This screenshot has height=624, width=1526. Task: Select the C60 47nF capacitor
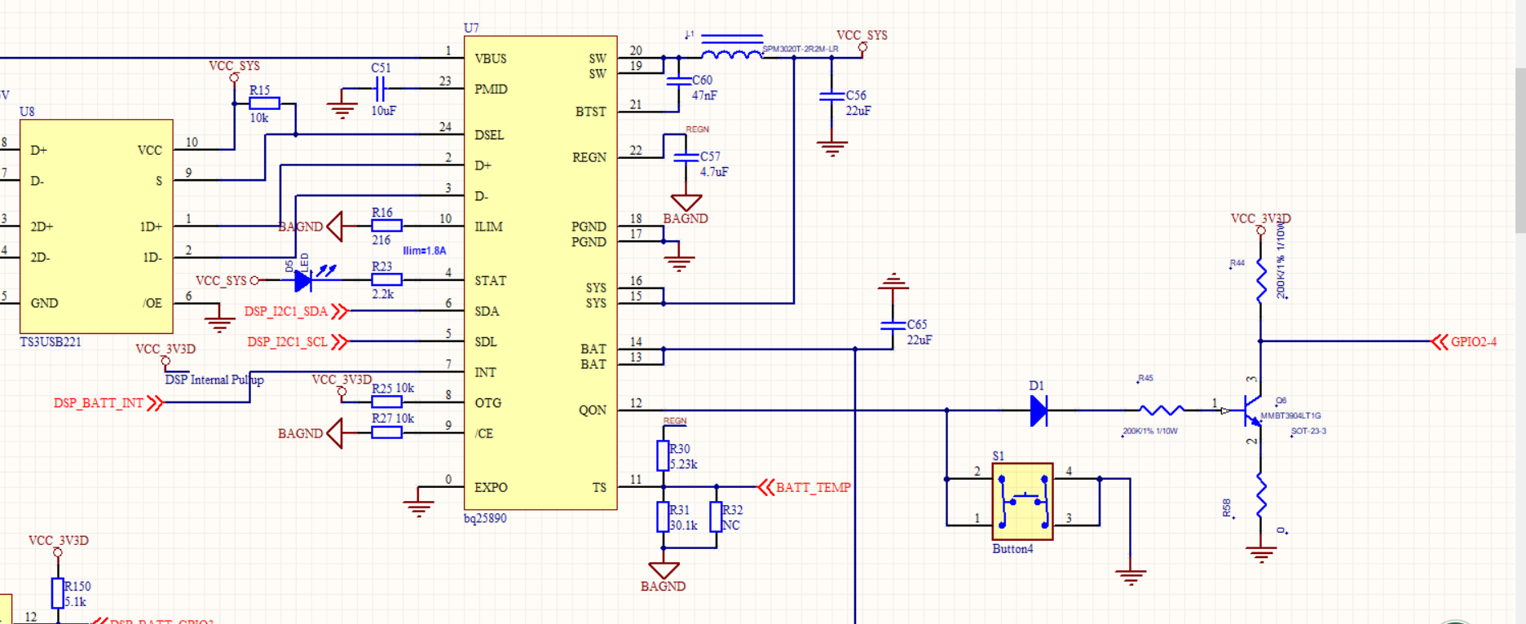coord(678,81)
